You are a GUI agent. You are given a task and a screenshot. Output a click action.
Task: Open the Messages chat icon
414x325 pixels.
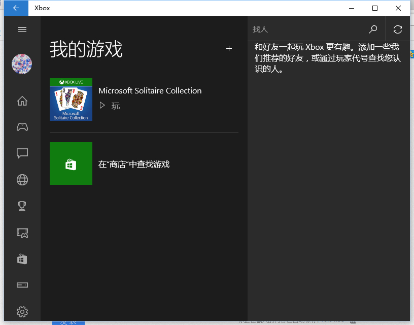(x=22, y=153)
